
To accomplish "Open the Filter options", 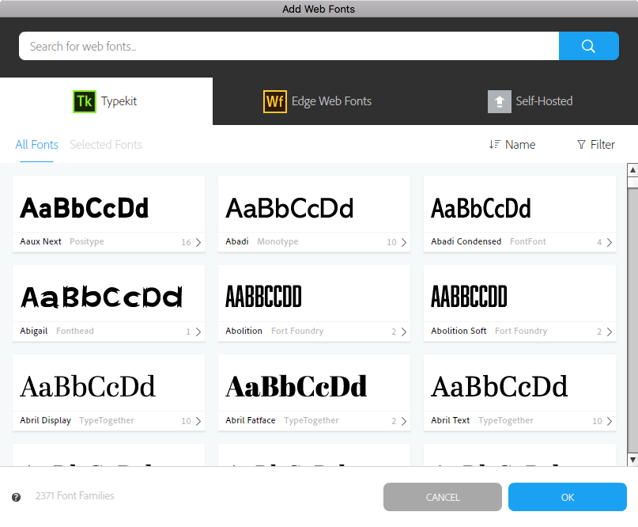I will tap(596, 145).
